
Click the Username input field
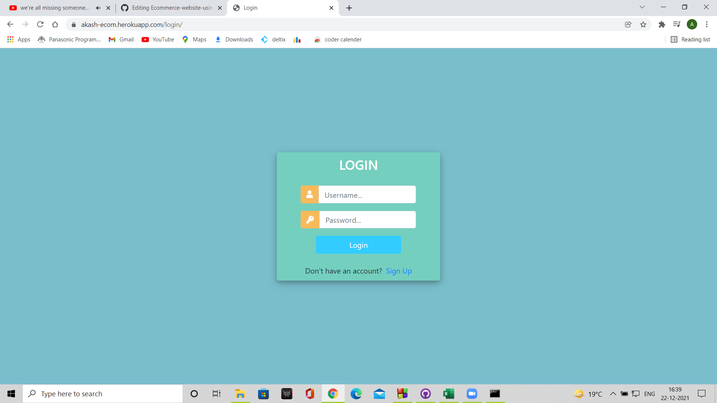click(x=367, y=195)
